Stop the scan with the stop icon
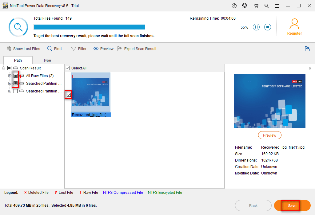Viewport: 315px width, 215px height. [x=268, y=27]
